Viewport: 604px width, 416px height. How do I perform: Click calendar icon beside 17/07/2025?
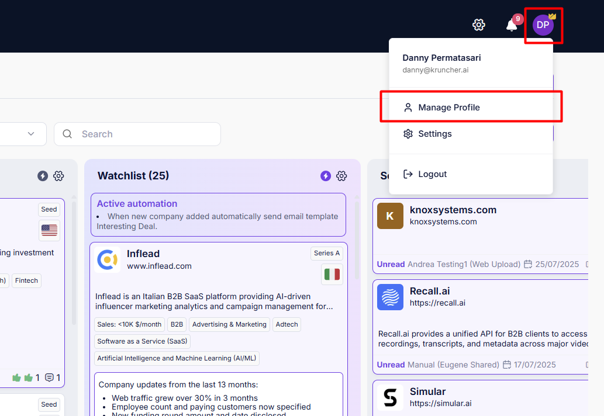click(507, 365)
